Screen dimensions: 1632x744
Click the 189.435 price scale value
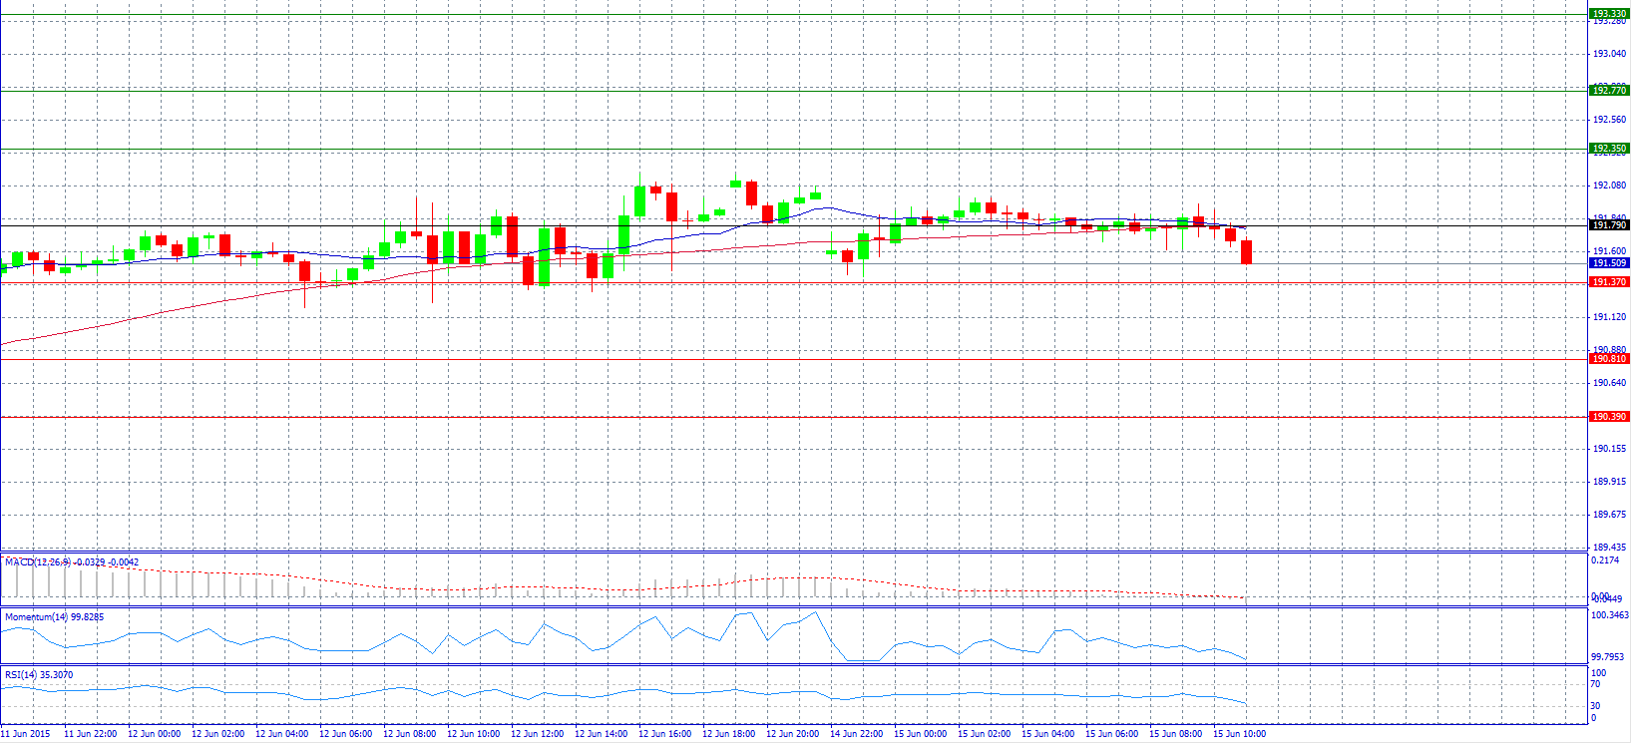pyautogui.click(x=1609, y=548)
